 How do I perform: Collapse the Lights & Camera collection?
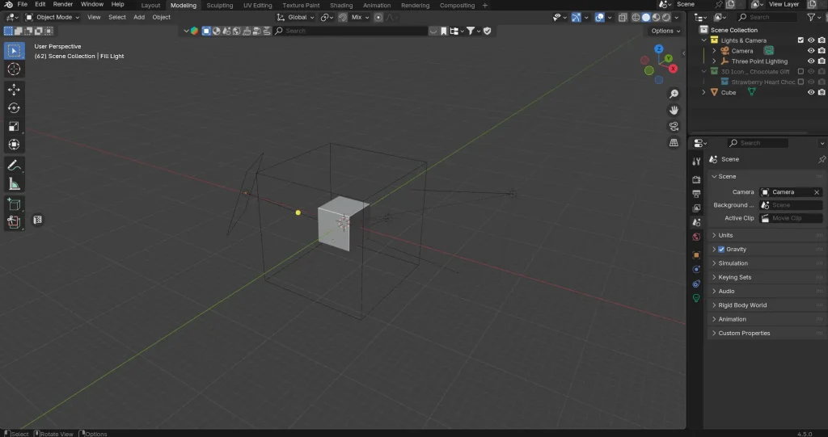704,40
